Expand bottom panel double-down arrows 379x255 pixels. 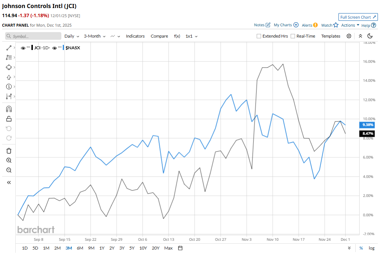349,248
